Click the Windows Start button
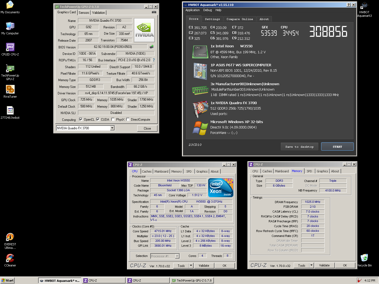The image size is (379, 284). 7,280
